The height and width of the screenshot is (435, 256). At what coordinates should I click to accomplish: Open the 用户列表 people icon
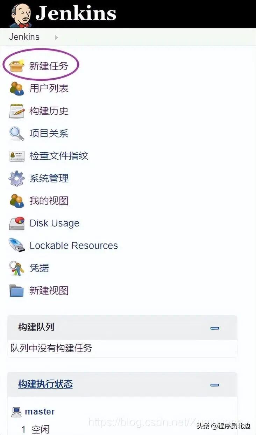pyautogui.click(x=16, y=88)
